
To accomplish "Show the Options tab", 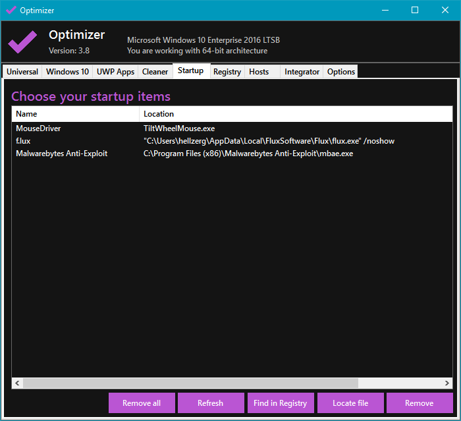I will pos(341,72).
